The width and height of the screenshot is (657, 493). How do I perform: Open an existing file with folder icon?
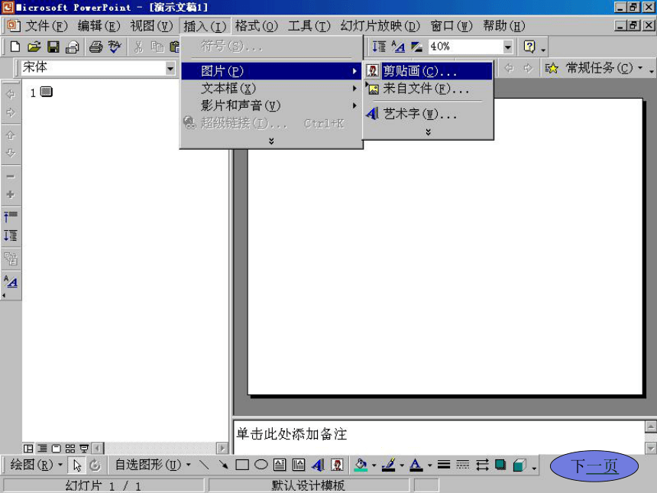coord(34,47)
